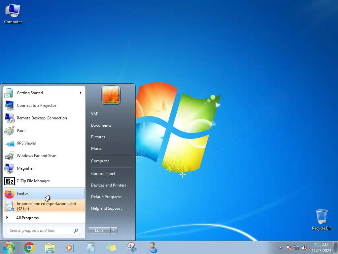Click muted volume tray icon
Image resolution: width=338 pixels, height=254 pixels.
[x=305, y=248]
